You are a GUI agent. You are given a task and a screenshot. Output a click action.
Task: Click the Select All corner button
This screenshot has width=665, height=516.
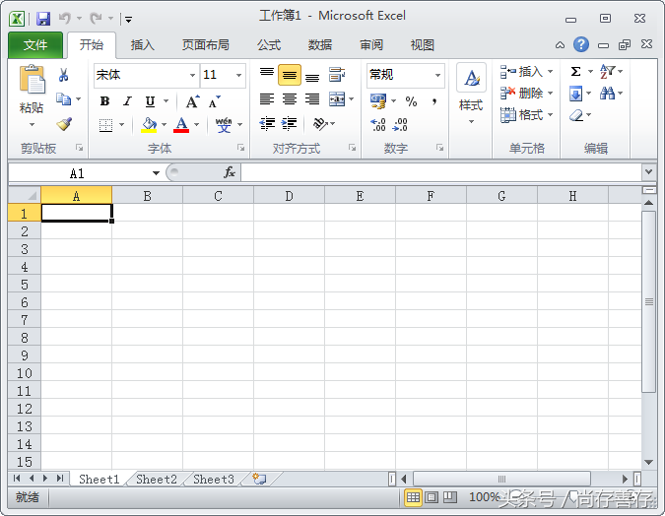tap(25, 195)
